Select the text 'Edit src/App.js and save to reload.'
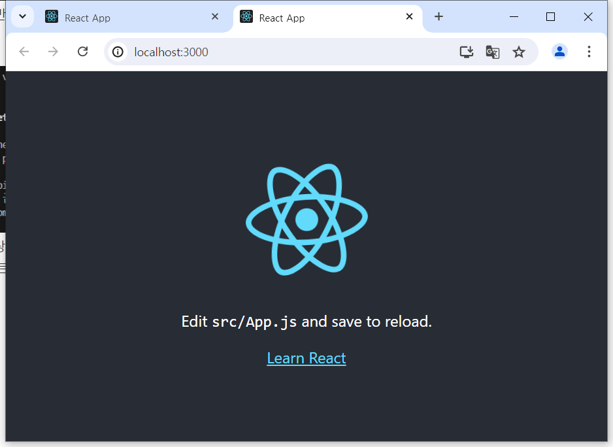The height and width of the screenshot is (447, 613). pos(306,322)
